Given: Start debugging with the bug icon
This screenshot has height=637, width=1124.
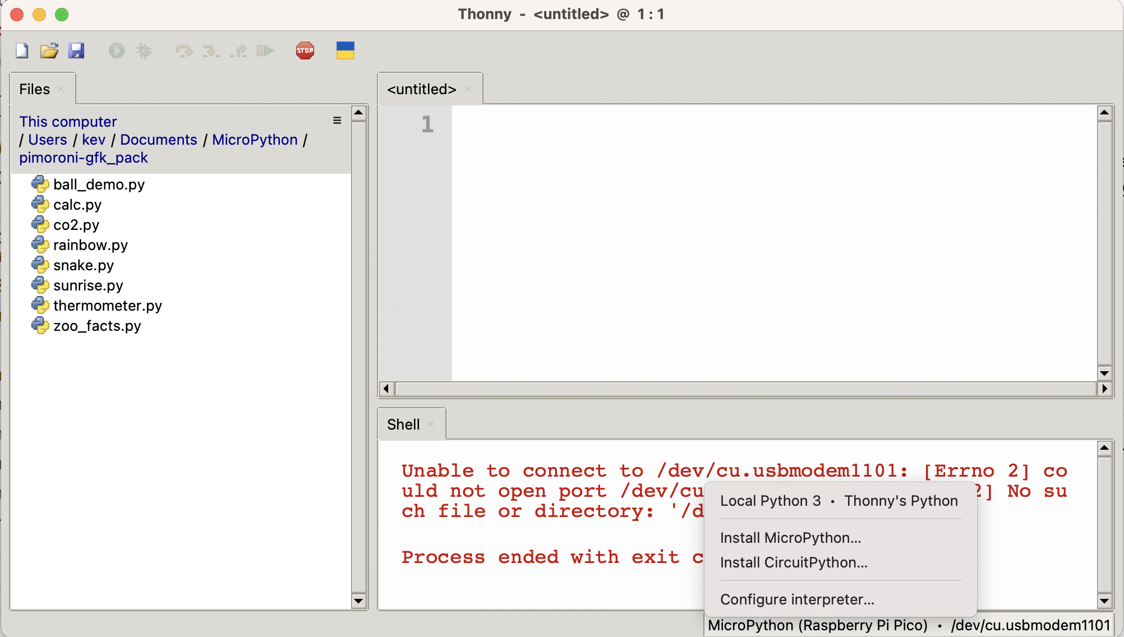Looking at the screenshot, I should click(x=144, y=51).
